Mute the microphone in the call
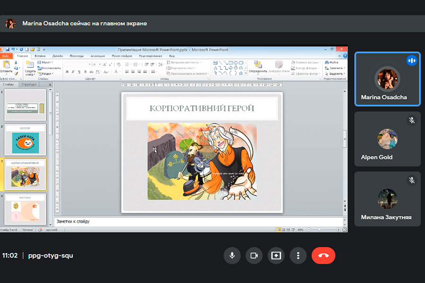The height and width of the screenshot is (283, 425). [x=232, y=255]
